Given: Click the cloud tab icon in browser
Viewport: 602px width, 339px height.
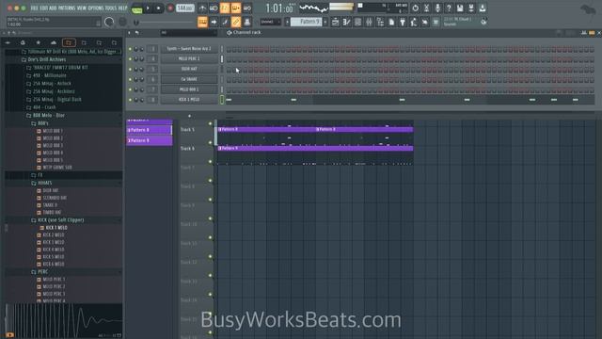Looking at the screenshot, I should (x=54, y=42).
